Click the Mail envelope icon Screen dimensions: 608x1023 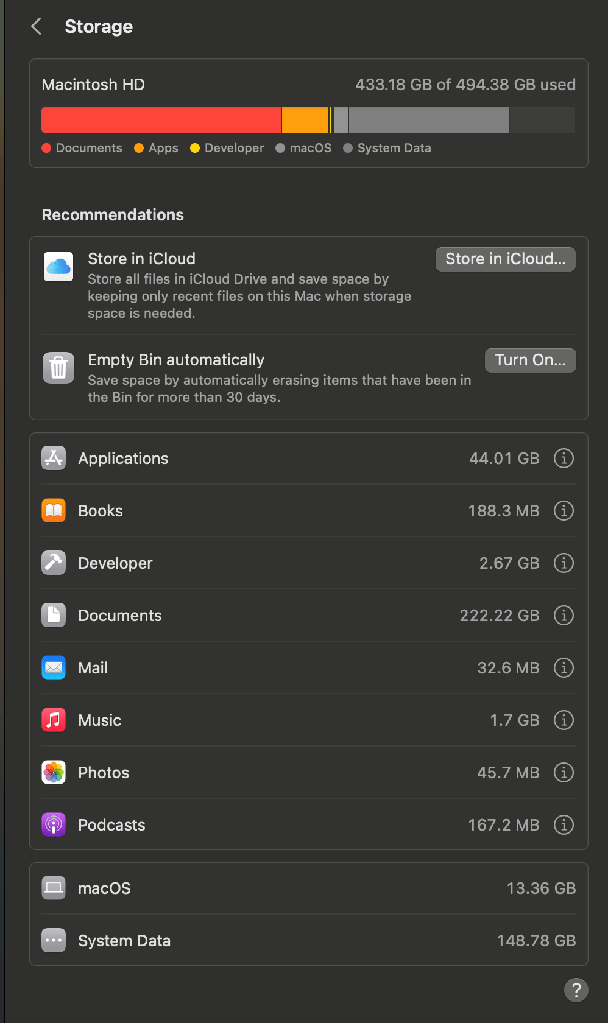tap(53, 667)
